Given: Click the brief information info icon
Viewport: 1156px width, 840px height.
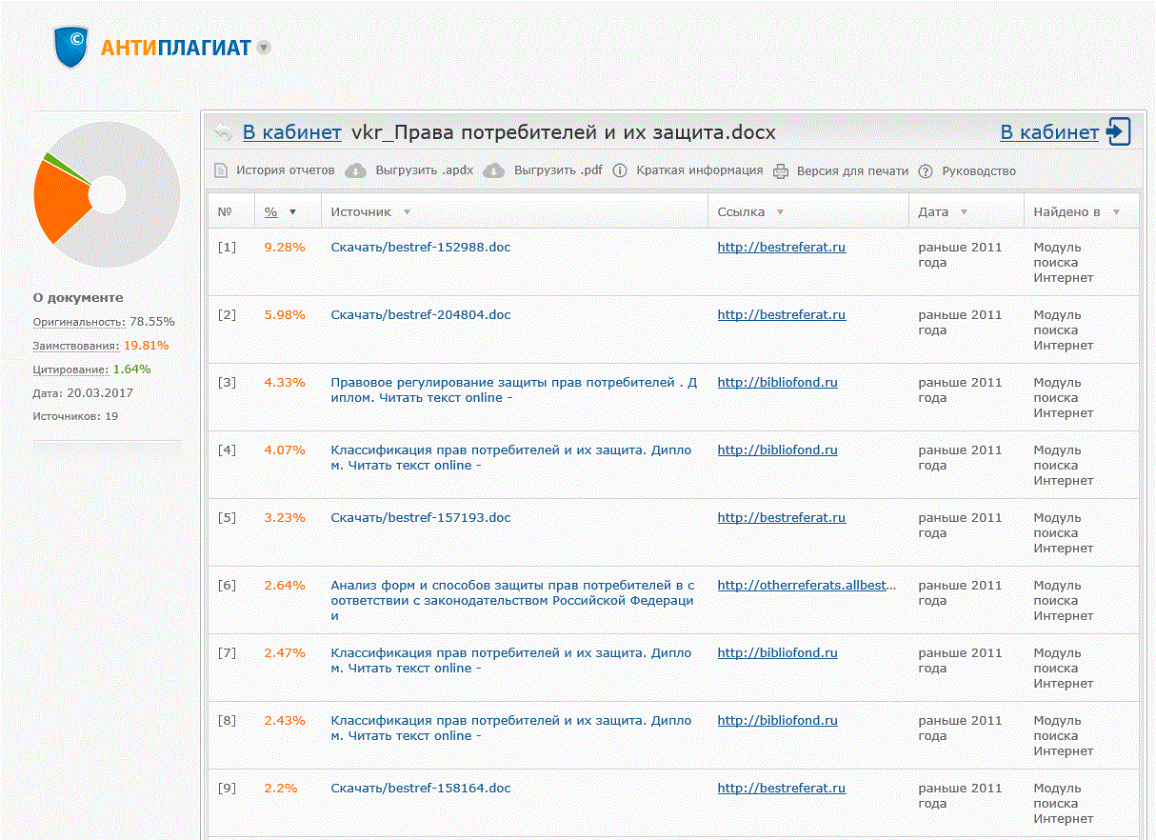Looking at the screenshot, I should tap(620, 171).
